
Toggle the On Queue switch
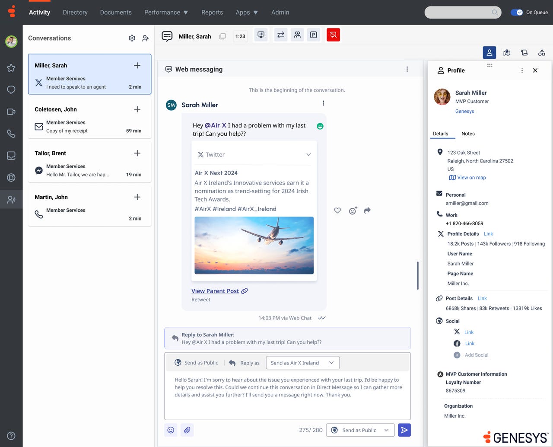coord(518,13)
